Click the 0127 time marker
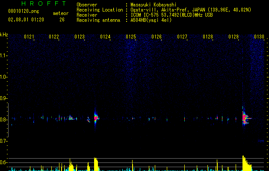This screenshot has width=269, height=171. pyautogui.click(x=182, y=37)
